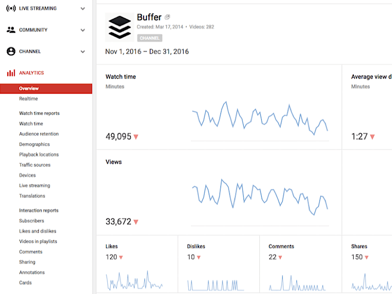Screen dimensions: 392x294
Task: Expand the Live Streaming section chevron
Action: tap(83, 8)
